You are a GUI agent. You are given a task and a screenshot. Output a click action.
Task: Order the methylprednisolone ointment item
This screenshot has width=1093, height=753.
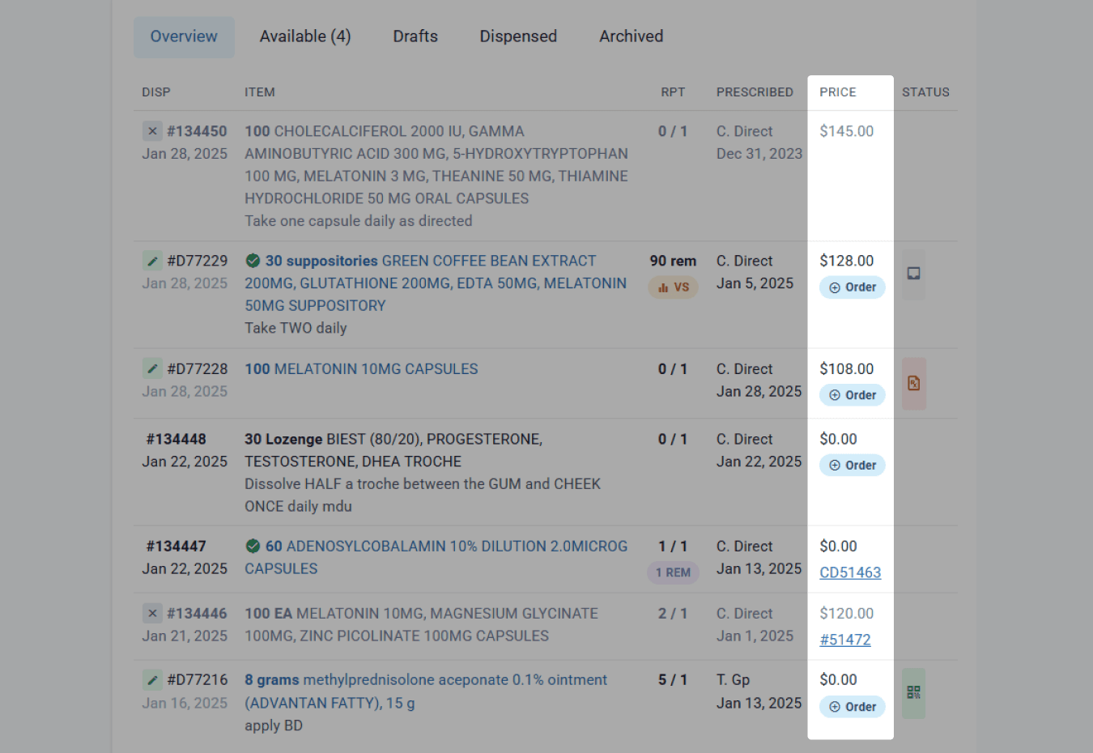(853, 707)
